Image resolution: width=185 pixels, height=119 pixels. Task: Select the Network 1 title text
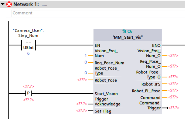[26, 4]
